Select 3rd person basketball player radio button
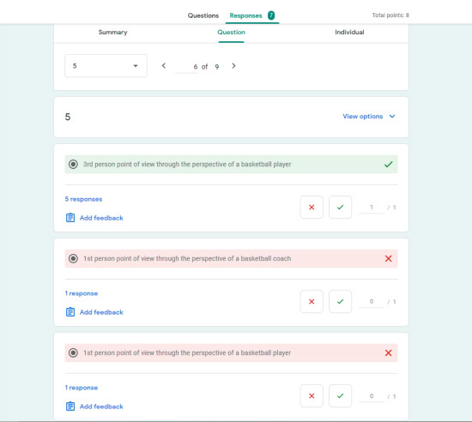Image resolution: width=472 pixels, height=422 pixels. point(73,164)
